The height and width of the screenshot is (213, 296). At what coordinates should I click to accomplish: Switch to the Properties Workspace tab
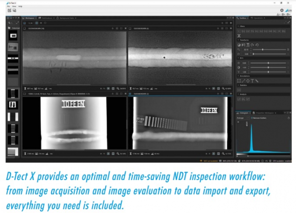tap(263, 113)
